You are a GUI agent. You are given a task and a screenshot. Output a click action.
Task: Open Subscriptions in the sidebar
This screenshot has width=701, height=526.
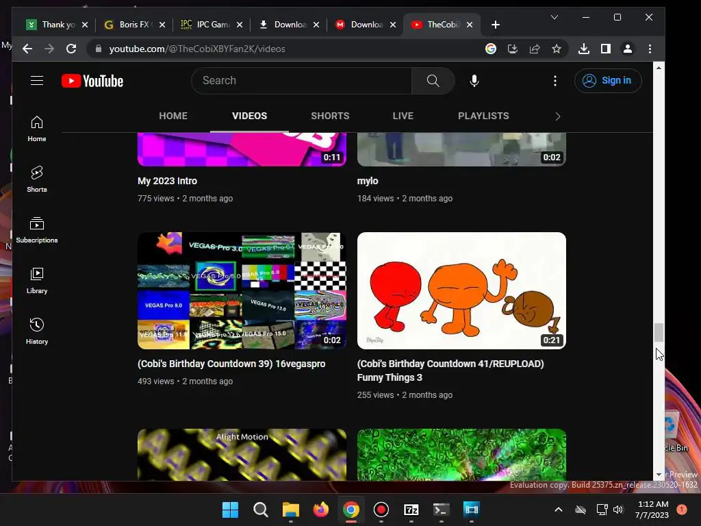pyautogui.click(x=37, y=230)
